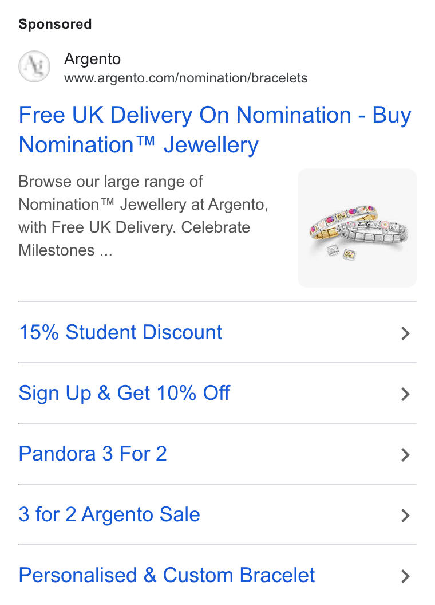
Task: Click the Argento round logo icon
Action: coord(34,66)
